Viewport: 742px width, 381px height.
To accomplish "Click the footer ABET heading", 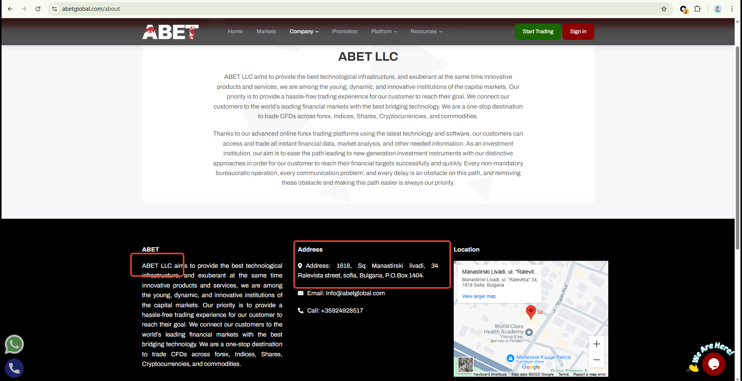I will [150, 250].
